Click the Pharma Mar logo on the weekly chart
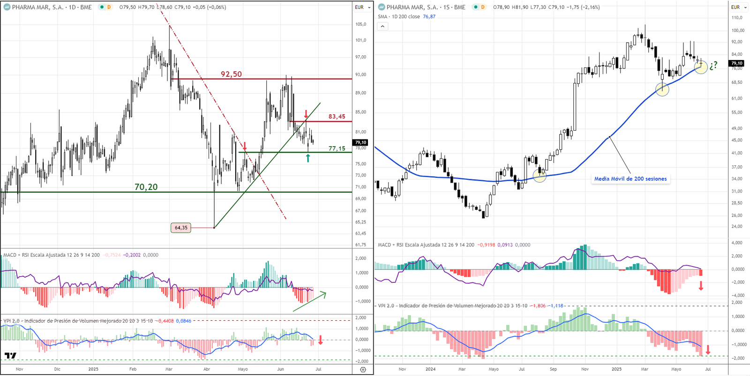The image size is (750, 376). (x=382, y=7)
